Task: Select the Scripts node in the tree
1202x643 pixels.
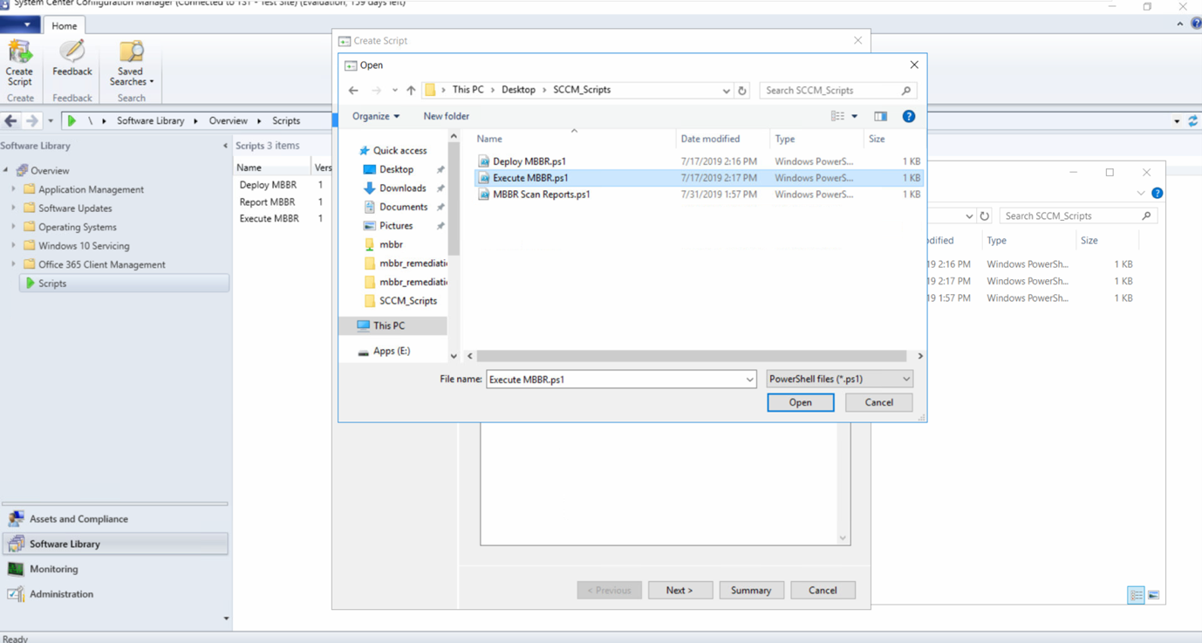Action: point(124,284)
